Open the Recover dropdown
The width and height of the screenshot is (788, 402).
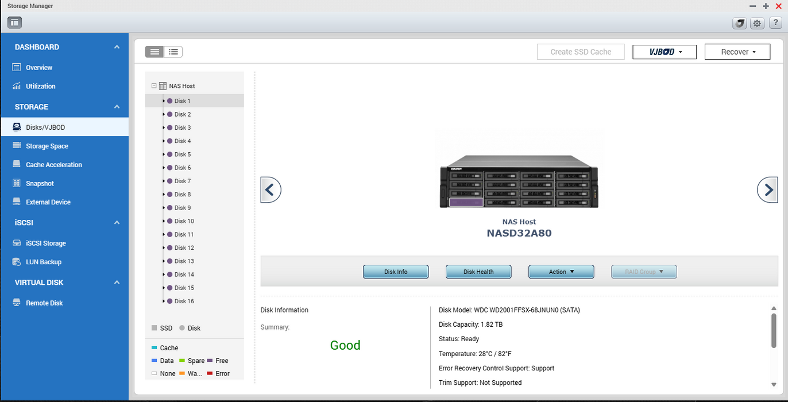coord(737,52)
